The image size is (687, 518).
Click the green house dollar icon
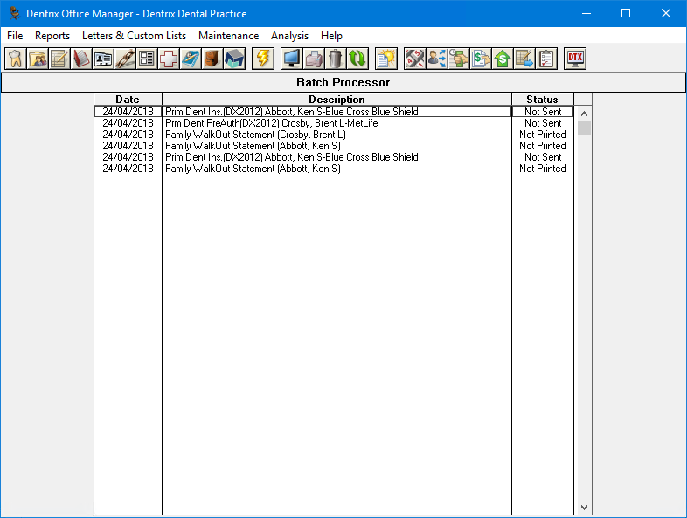point(503,59)
